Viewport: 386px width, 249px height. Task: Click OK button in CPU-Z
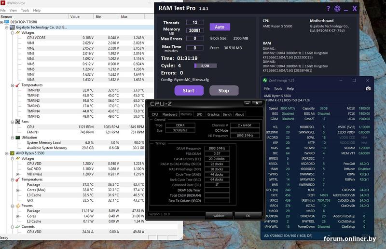coord(248,216)
